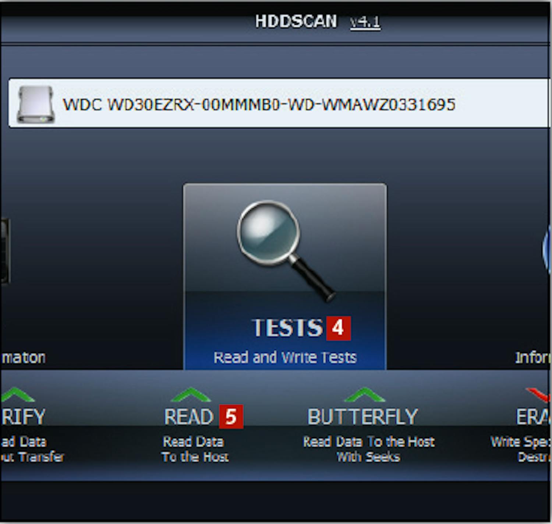Screen dimensions: 552x524
Task: Click the green arrow above BUTTERFLY
Action: pos(364,395)
